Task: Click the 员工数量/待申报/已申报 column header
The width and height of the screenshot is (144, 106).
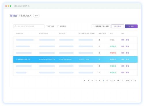Action: tap(86, 33)
